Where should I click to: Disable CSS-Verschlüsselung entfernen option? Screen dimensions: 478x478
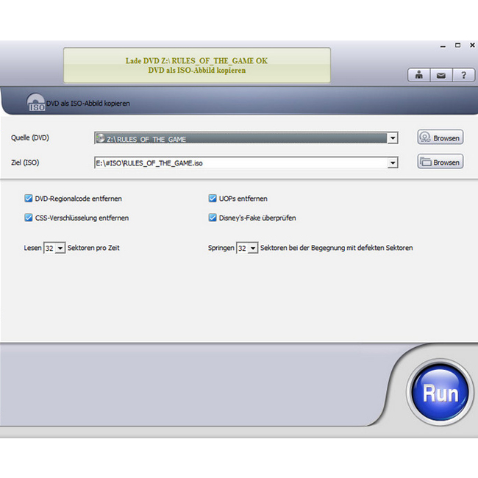pos(29,218)
